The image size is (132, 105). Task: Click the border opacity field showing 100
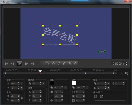[79, 87]
